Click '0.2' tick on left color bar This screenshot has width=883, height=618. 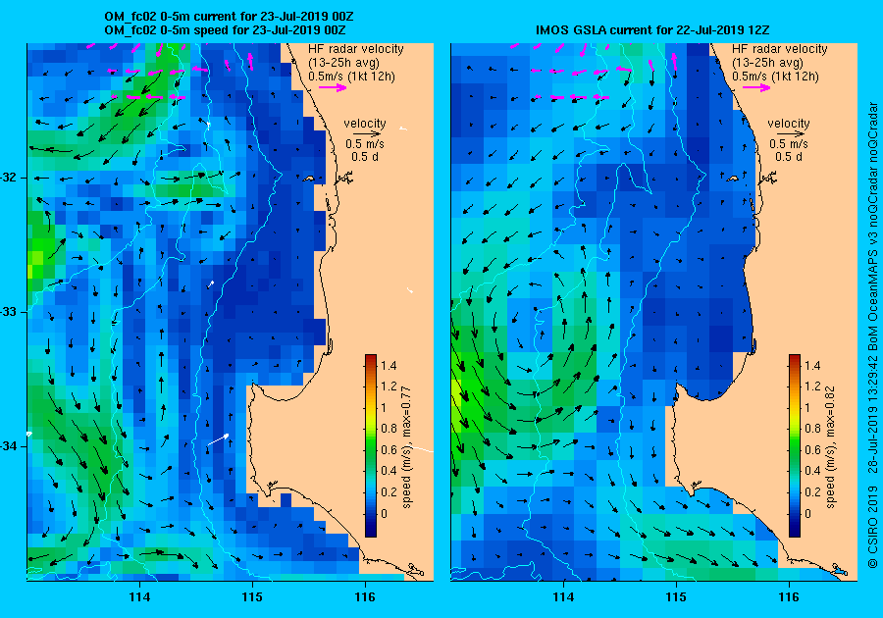389,491
